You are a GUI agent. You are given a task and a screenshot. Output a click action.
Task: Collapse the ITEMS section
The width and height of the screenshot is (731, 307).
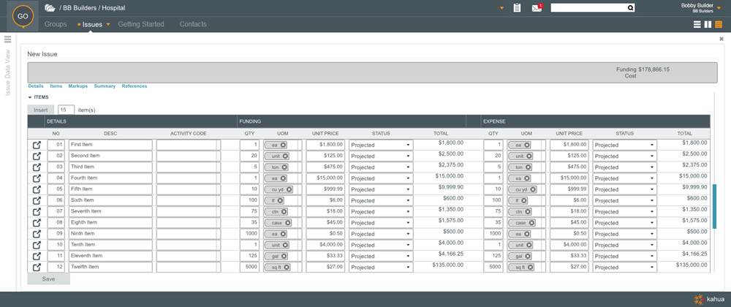pyautogui.click(x=31, y=97)
